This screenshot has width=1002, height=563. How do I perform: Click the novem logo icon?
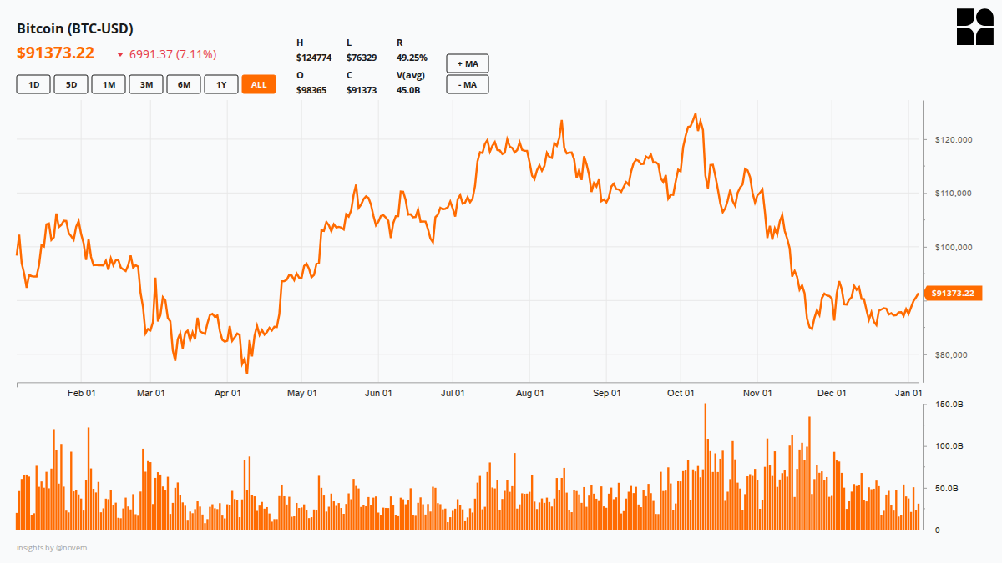point(973,27)
